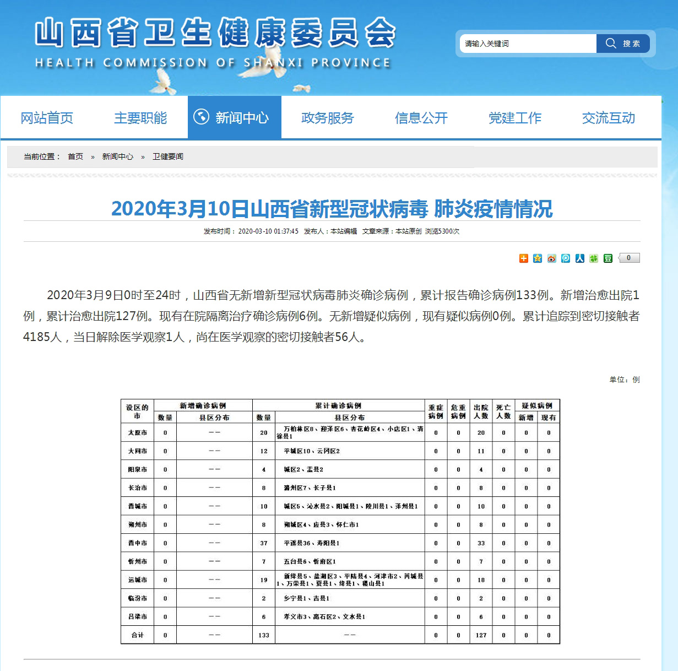Click the 单位：例 unit label

click(x=625, y=380)
